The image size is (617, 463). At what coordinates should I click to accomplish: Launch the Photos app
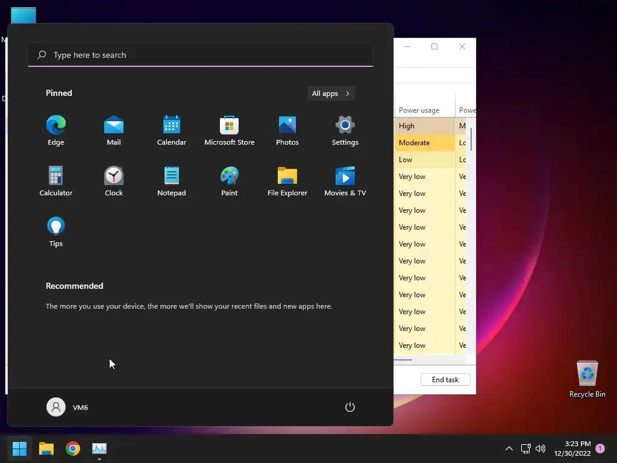click(287, 131)
